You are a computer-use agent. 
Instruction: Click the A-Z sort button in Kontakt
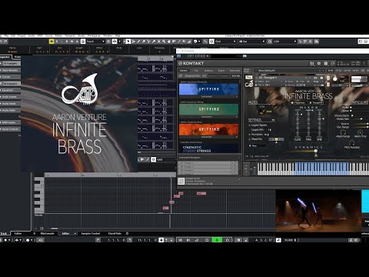(204, 76)
